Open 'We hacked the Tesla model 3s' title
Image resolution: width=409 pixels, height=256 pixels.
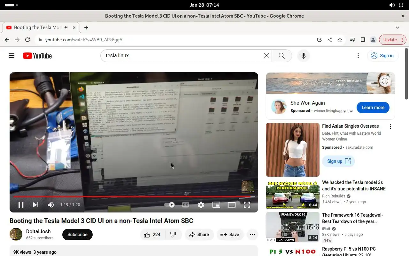click(x=354, y=186)
